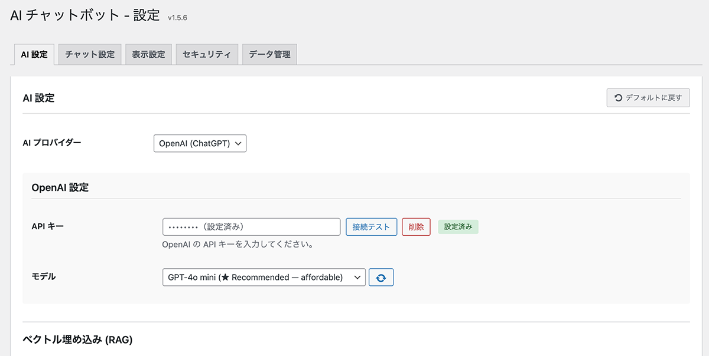This screenshot has height=356, width=709.
Task: Open the セキュリティ tab
Action: (207, 54)
